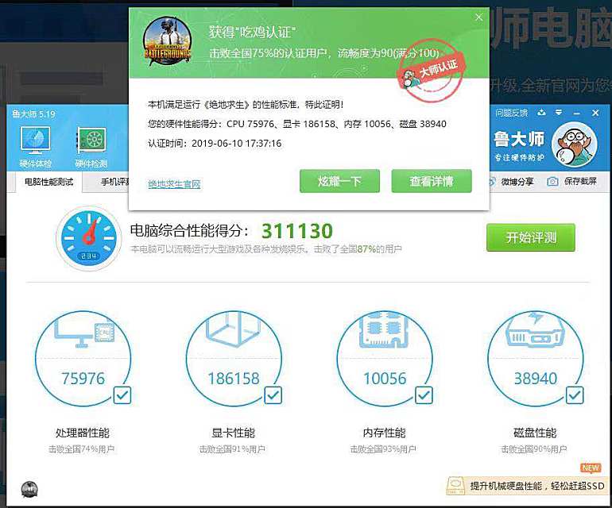Image resolution: width=612 pixels, height=508 pixels.
Task: Start benchmark with 开始评测 button
Action: [x=530, y=237]
